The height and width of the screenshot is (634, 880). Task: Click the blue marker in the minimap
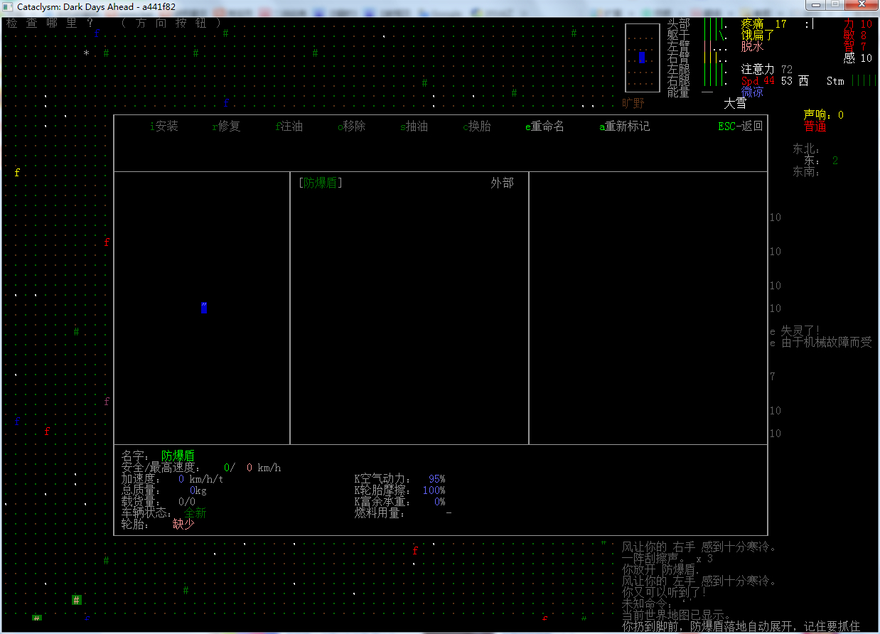click(643, 58)
